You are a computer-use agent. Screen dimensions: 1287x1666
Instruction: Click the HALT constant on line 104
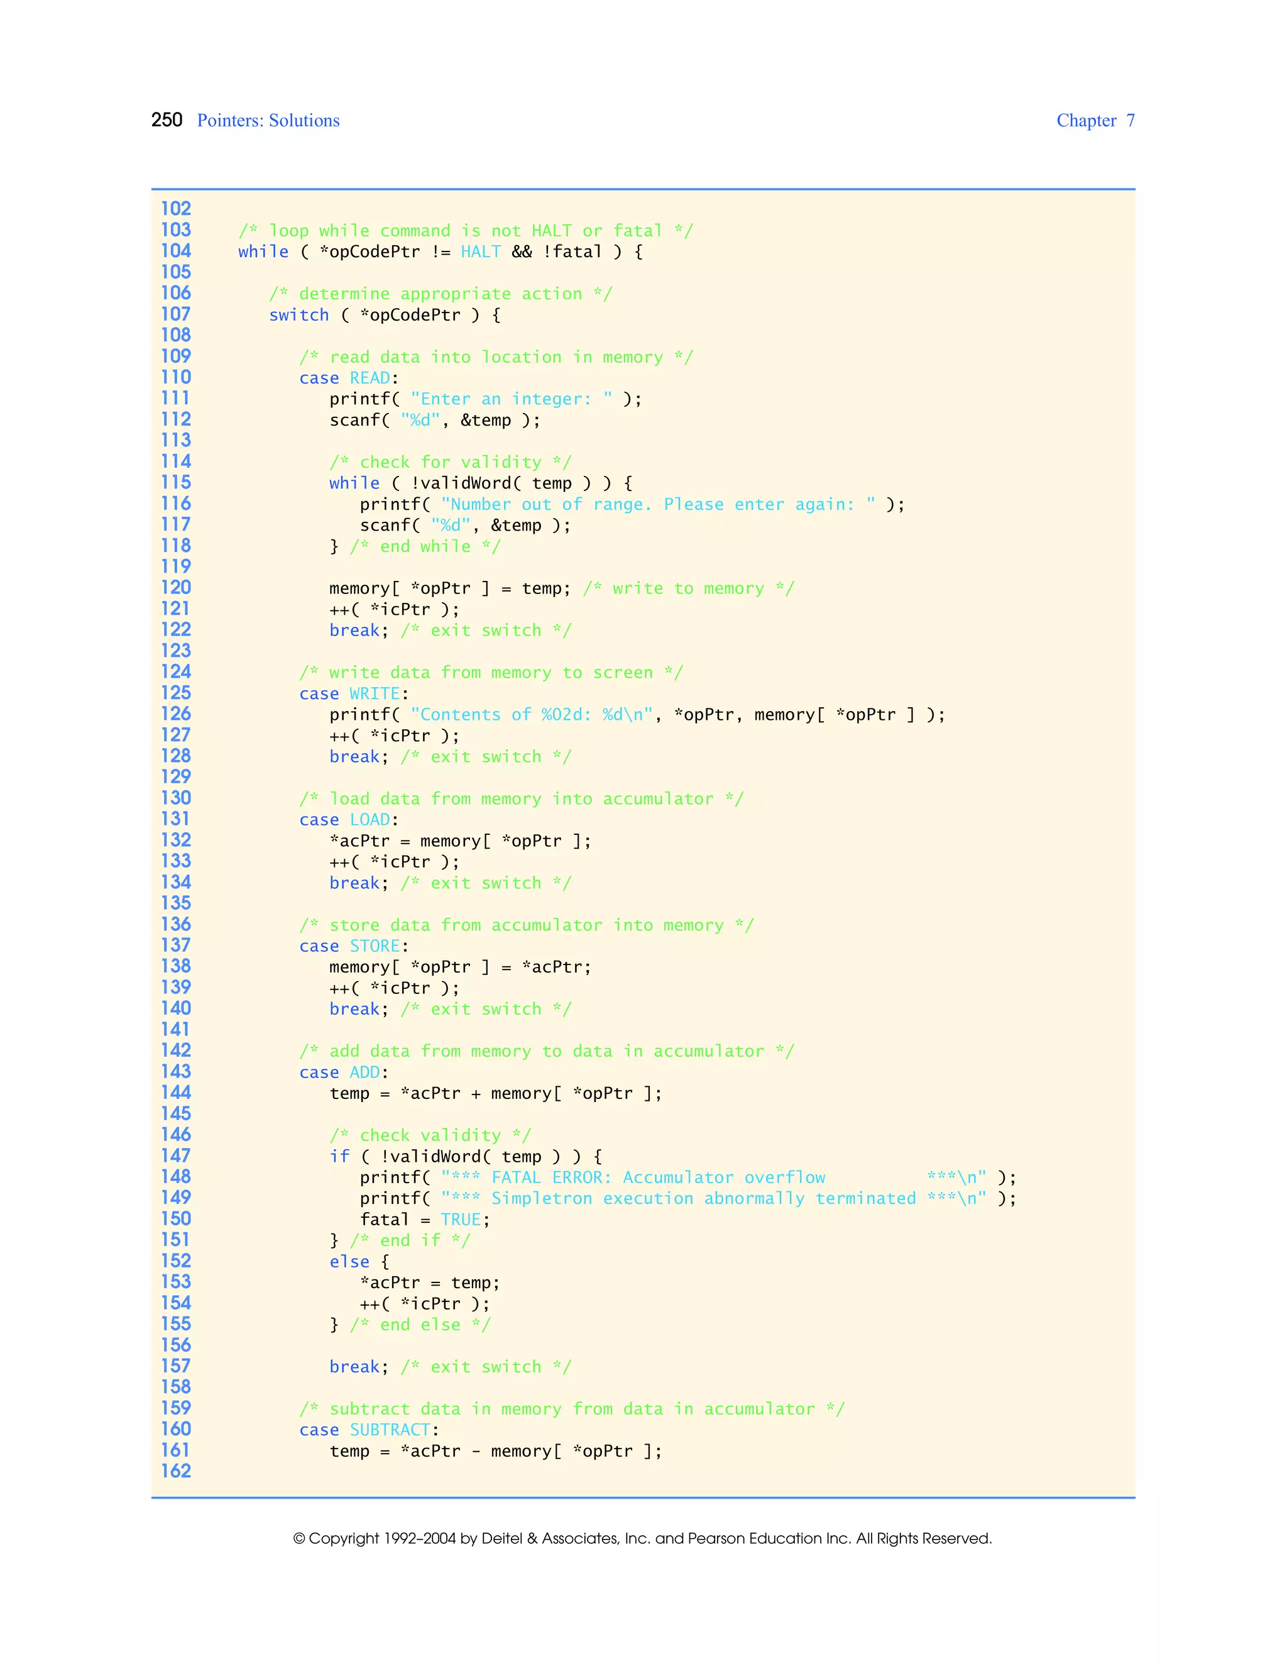click(480, 251)
